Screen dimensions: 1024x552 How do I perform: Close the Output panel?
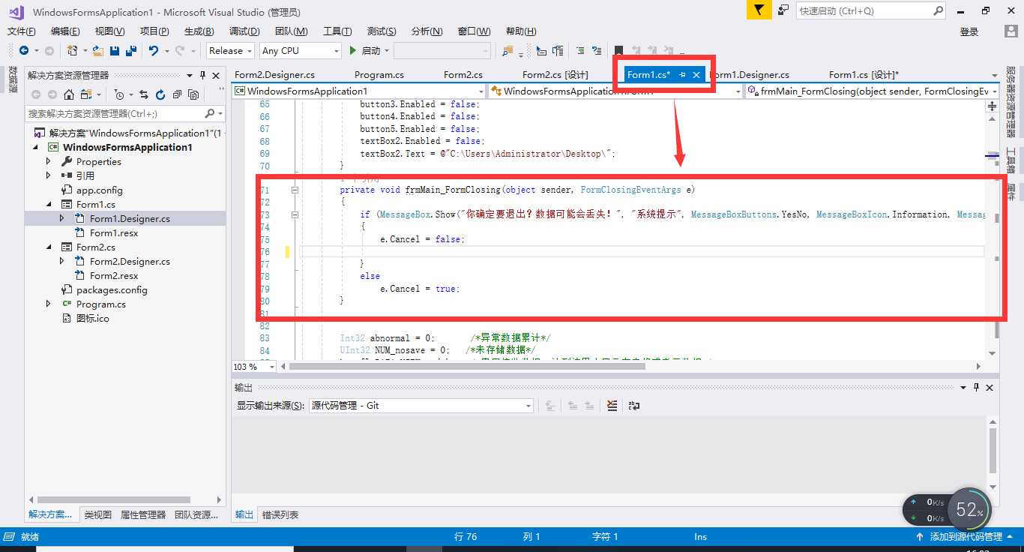(990, 387)
